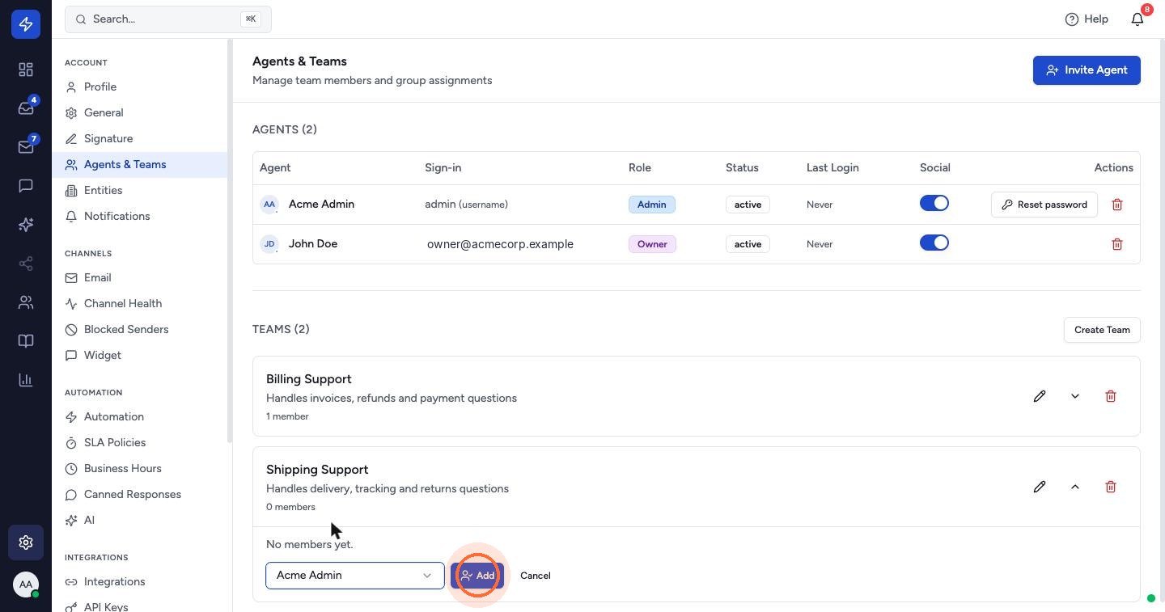1165x612 pixels.
Task: Toggle Social switch for Acme Admin
Action: tap(934, 204)
